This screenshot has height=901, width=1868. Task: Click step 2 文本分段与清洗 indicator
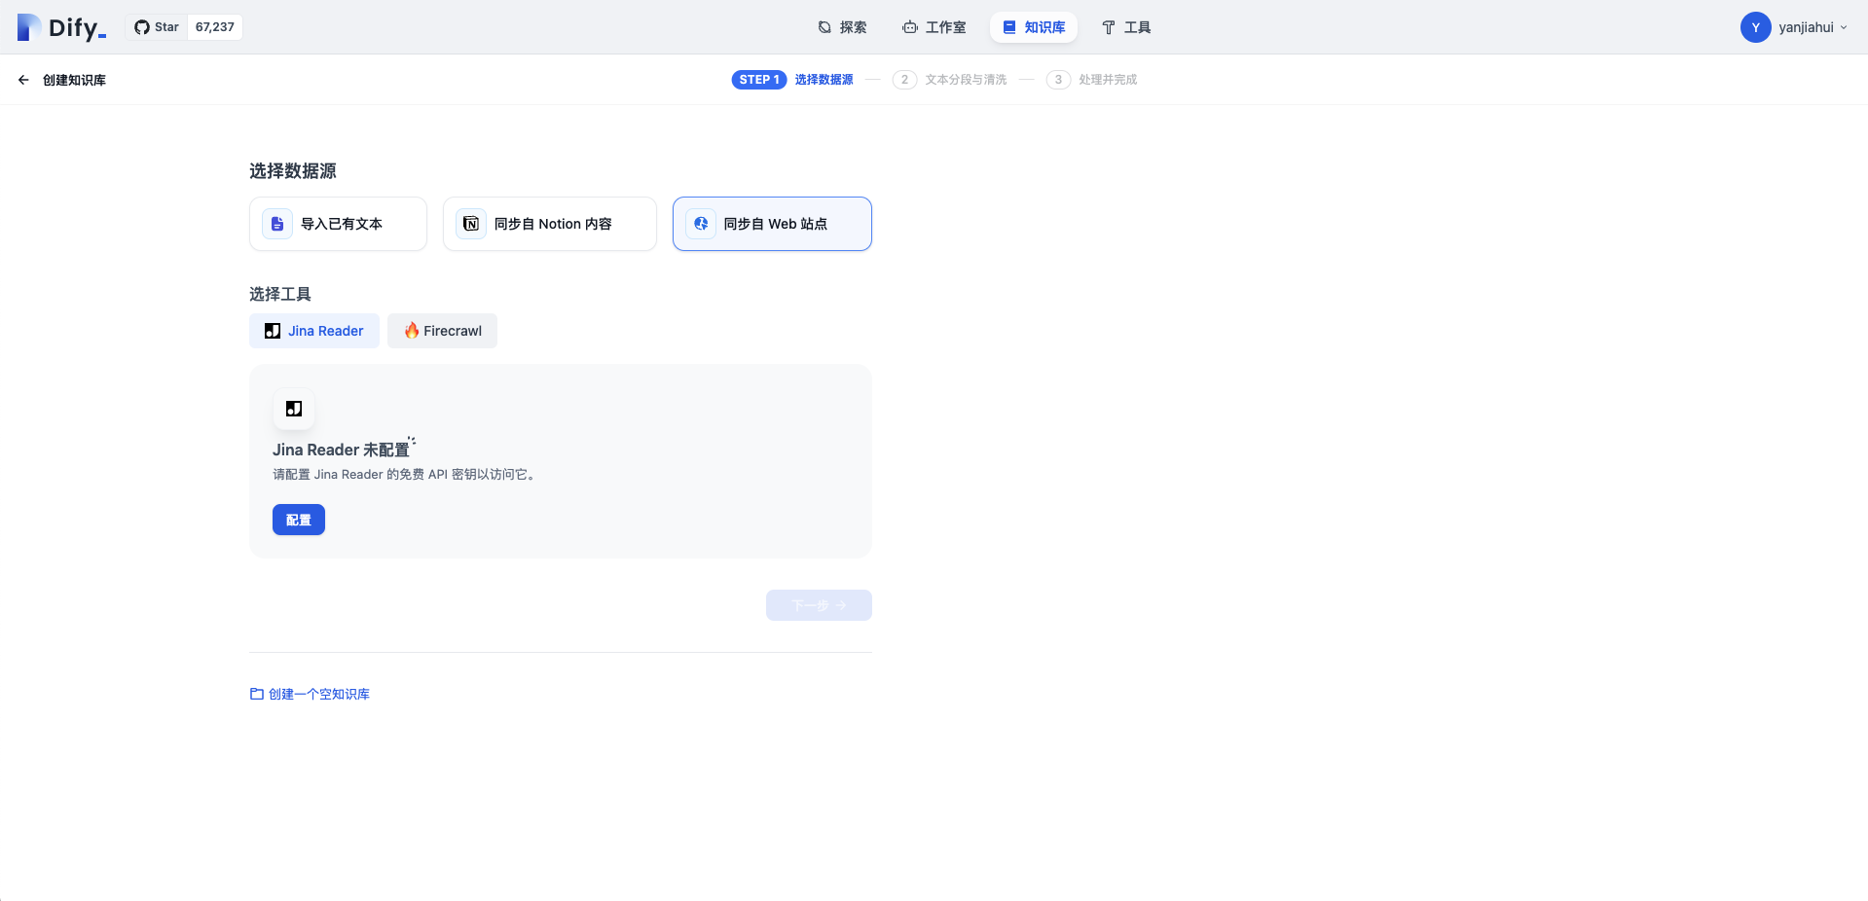pyautogui.click(x=950, y=80)
